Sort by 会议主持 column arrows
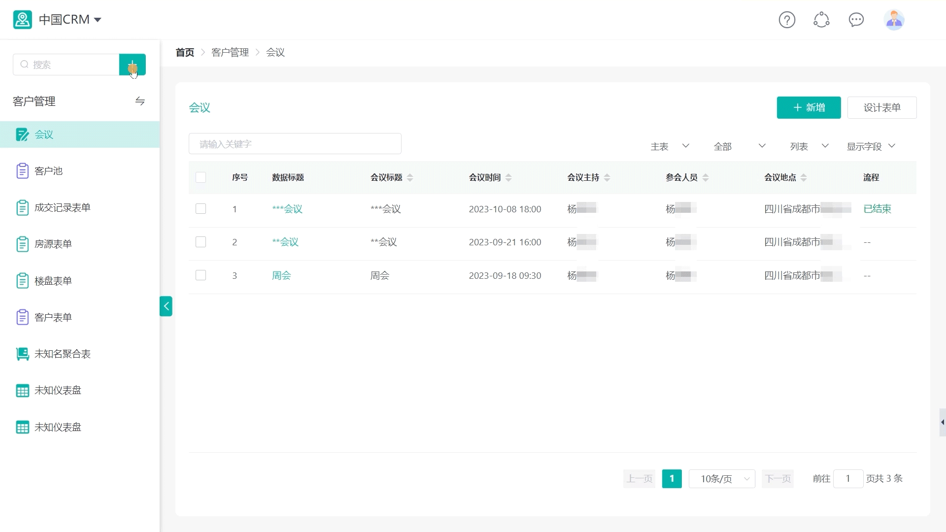The image size is (946, 532). point(607,177)
